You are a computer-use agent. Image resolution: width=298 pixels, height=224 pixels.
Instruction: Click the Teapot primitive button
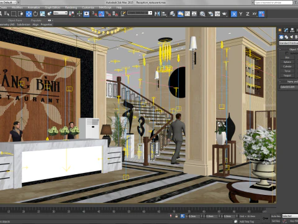click(287, 75)
